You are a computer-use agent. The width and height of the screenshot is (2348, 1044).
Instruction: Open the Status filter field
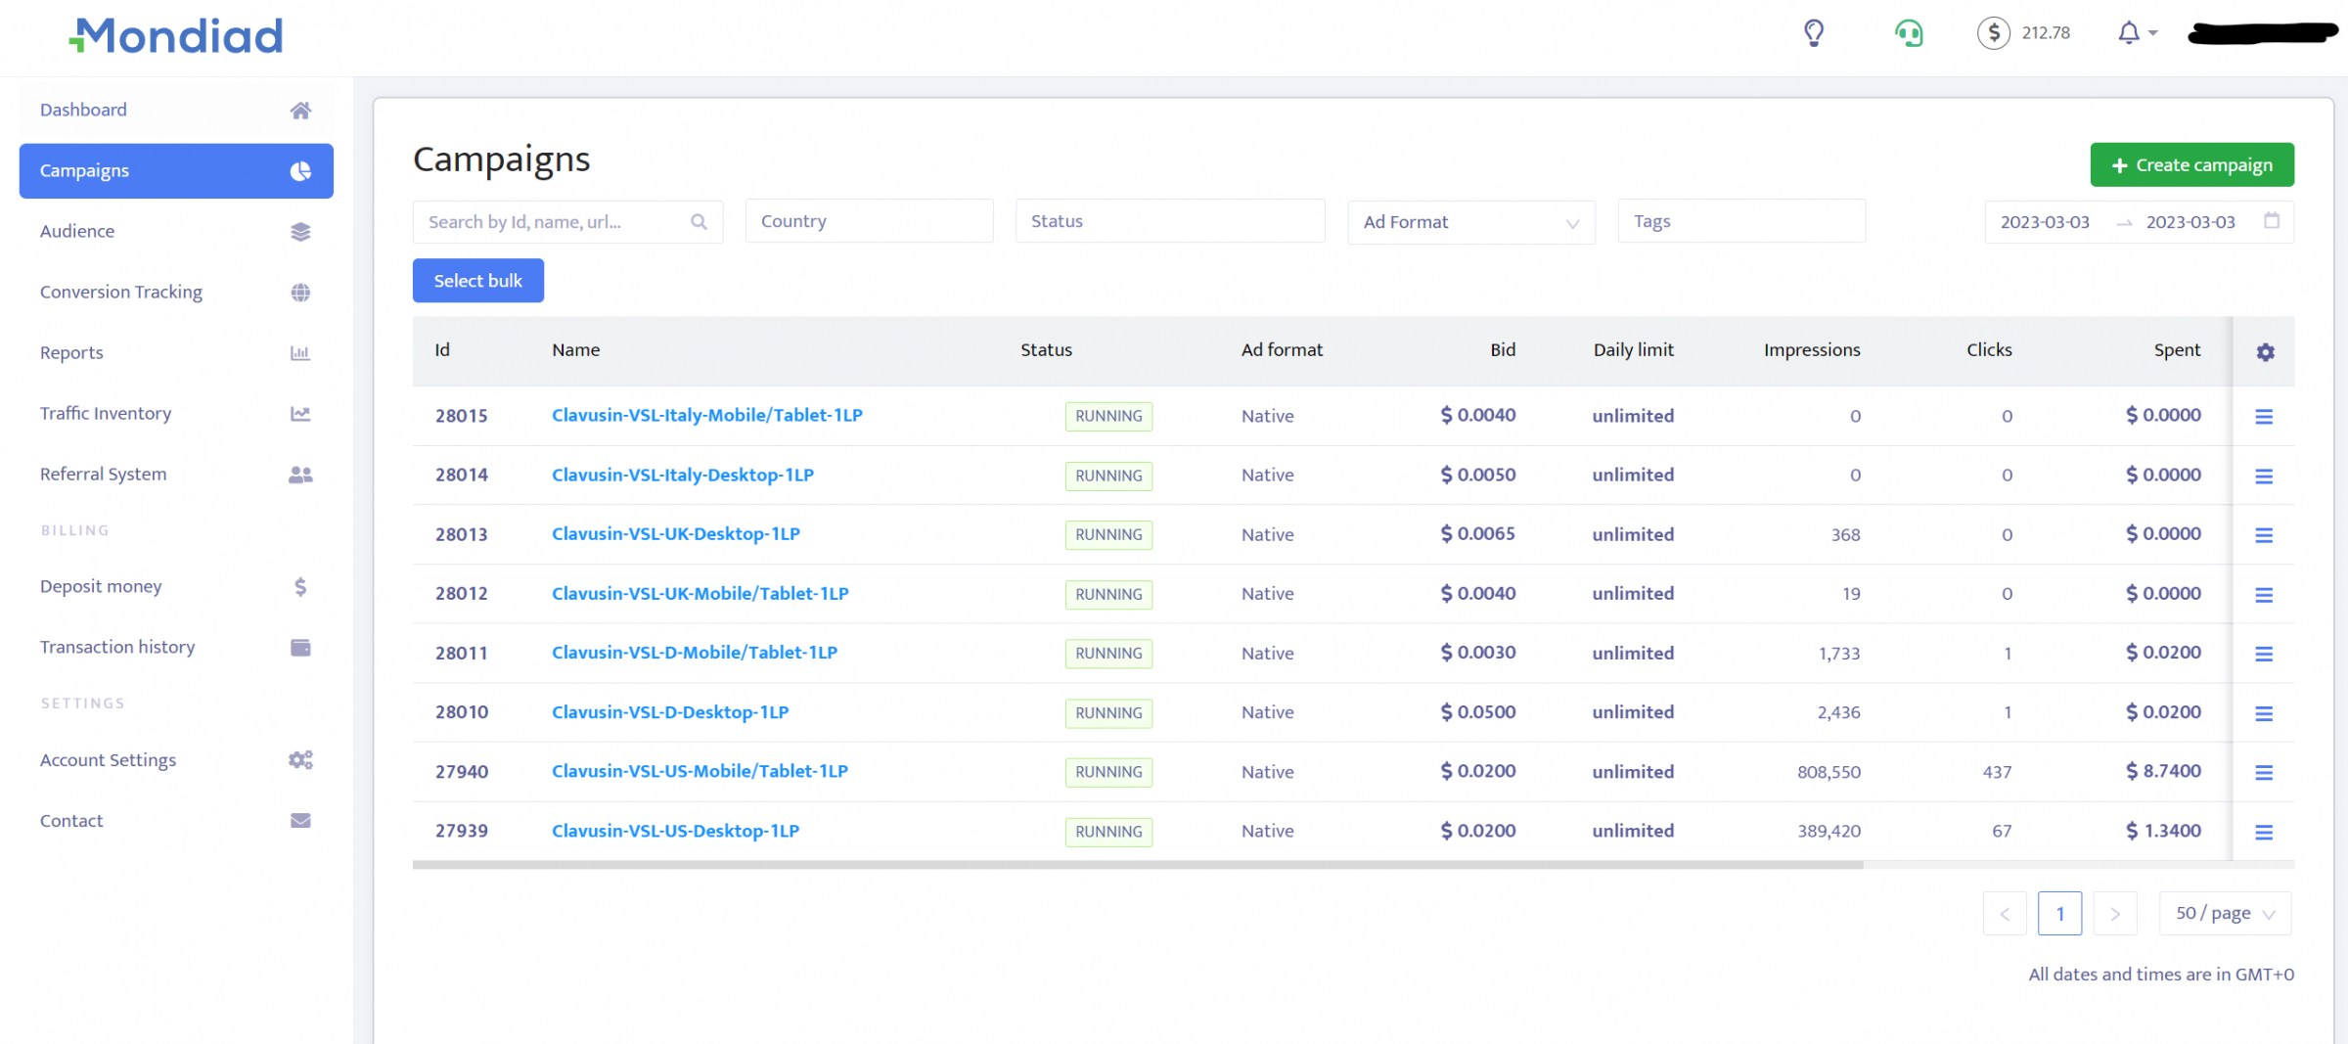pyautogui.click(x=1170, y=221)
